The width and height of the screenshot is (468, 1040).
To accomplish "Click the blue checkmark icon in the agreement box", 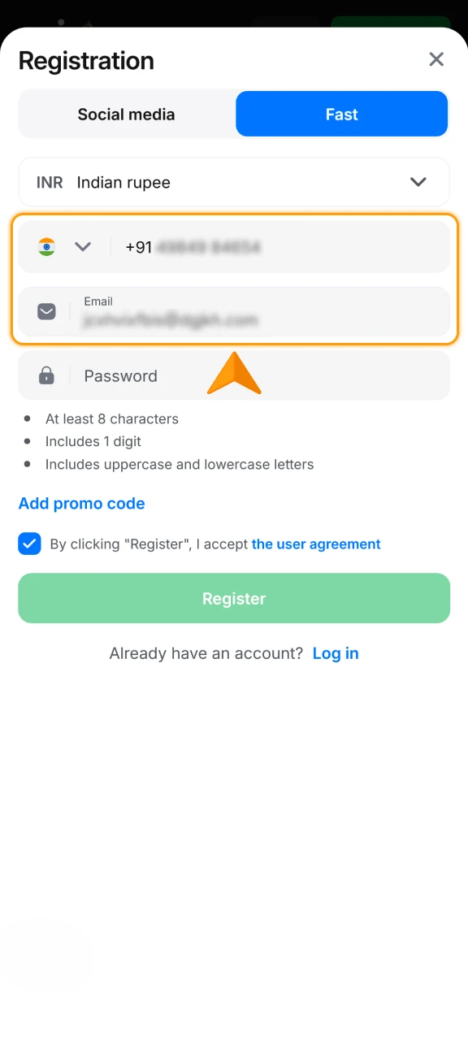I will tap(29, 544).
